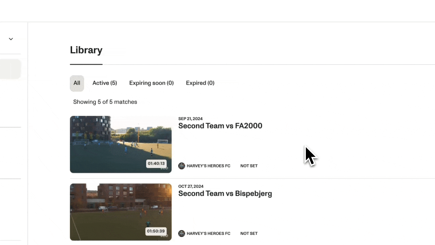
Task: Click the 01:40:13 duration badge
Action: pos(156,163)
